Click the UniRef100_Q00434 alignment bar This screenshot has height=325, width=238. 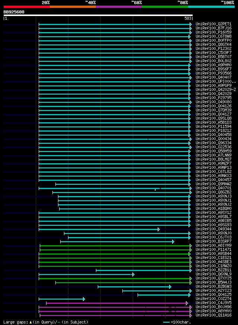tap(115, 139)
